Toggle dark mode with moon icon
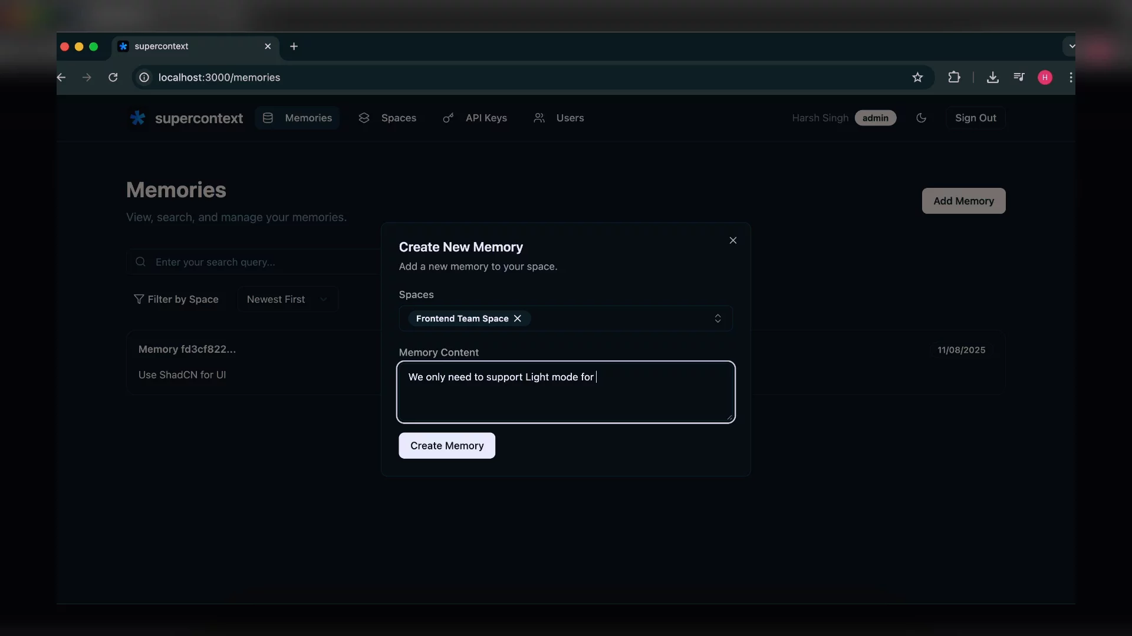Viewport: 1132px width, 636px height. tap(921, 118)
